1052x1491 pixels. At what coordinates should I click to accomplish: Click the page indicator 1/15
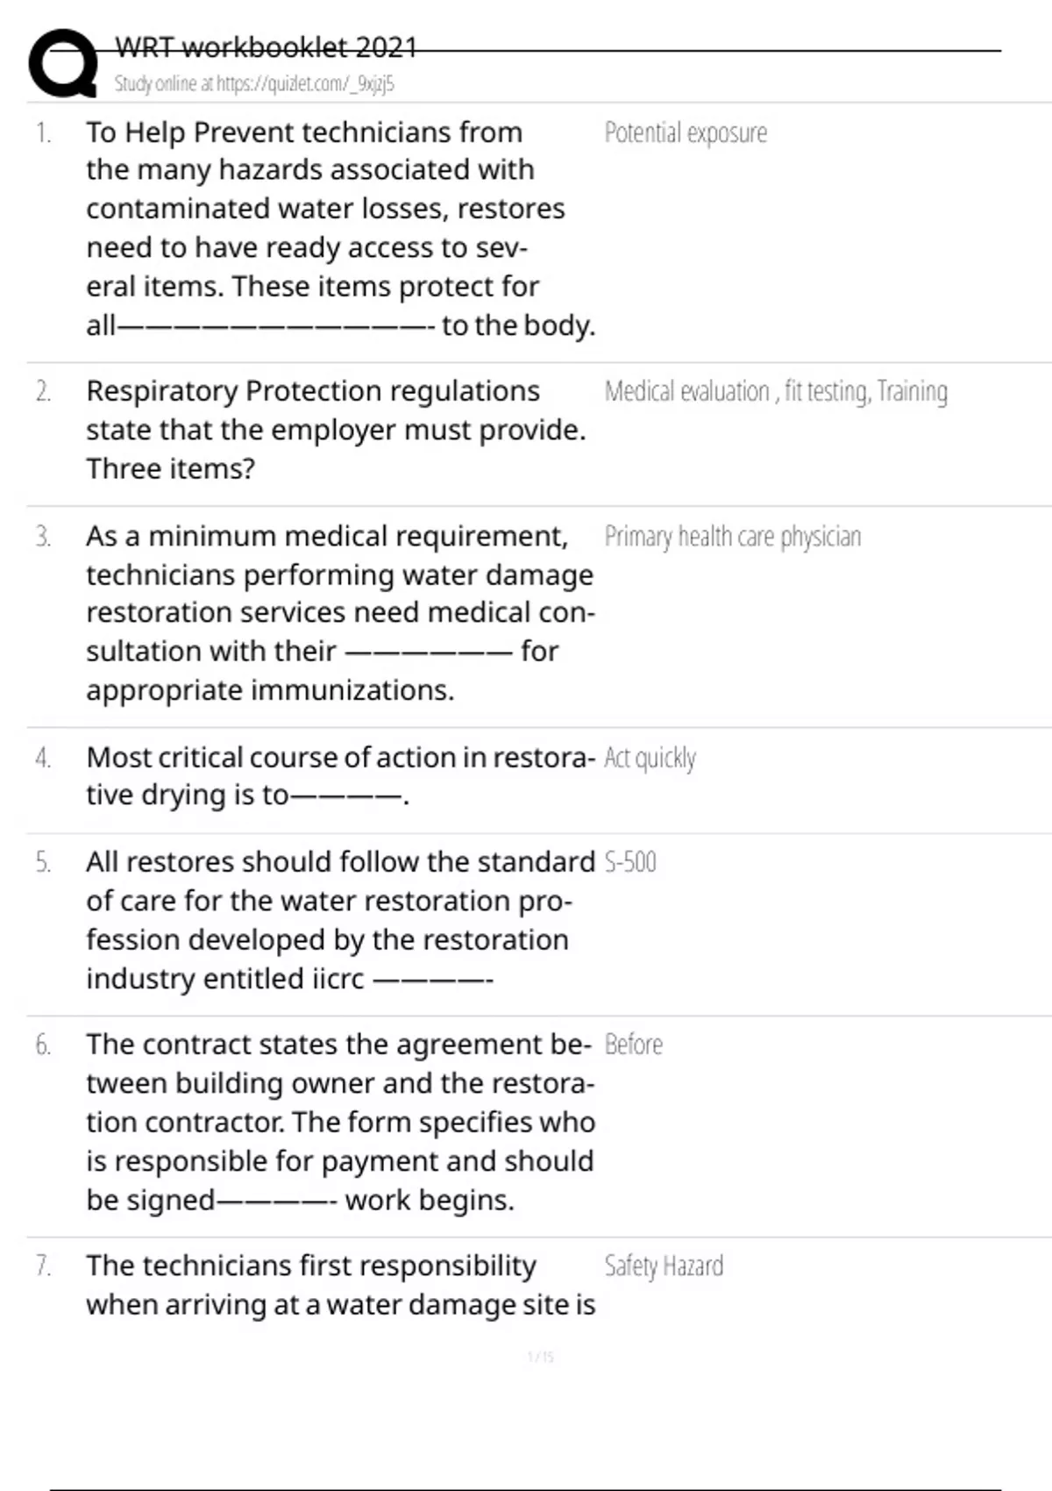click(x=541, y=1357)
